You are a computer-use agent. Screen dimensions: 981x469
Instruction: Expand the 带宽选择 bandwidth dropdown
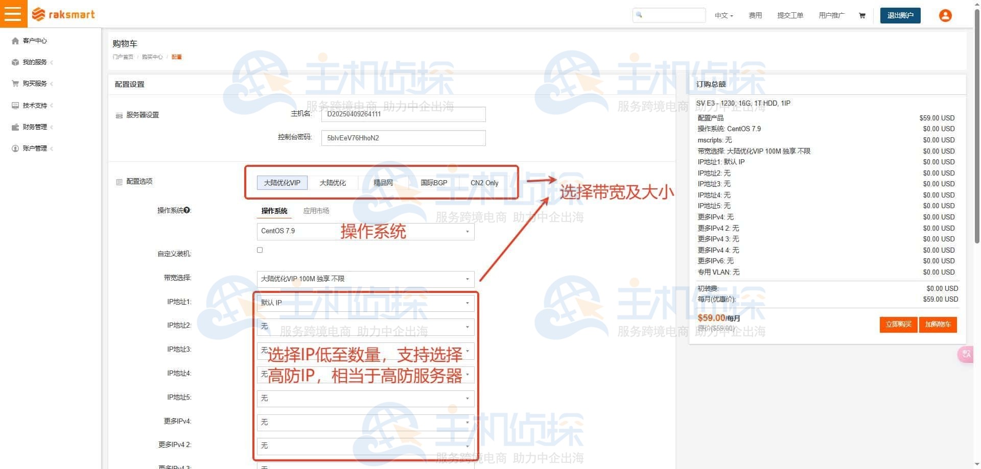tap(364, 279)
